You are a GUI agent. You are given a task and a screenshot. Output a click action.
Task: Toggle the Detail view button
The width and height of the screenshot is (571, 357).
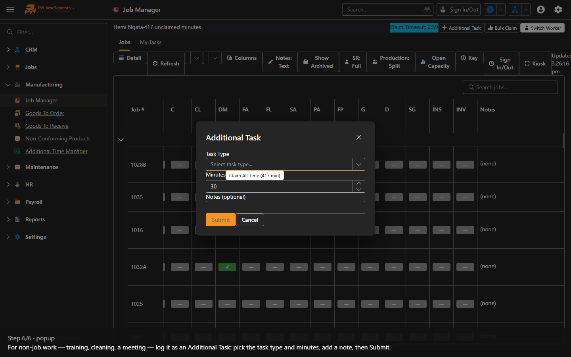click(x=130, y=58)
